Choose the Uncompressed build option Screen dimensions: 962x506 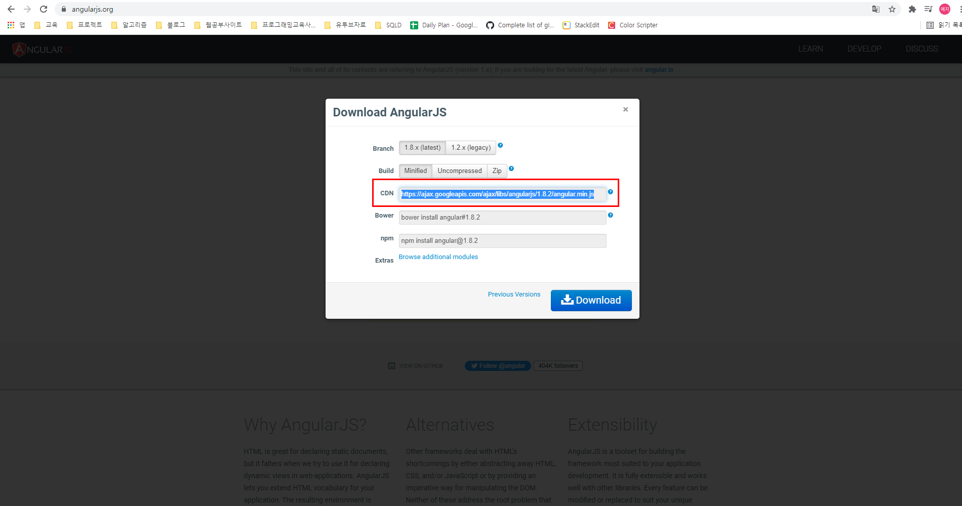pyautogui.click(x=460, y=171)
